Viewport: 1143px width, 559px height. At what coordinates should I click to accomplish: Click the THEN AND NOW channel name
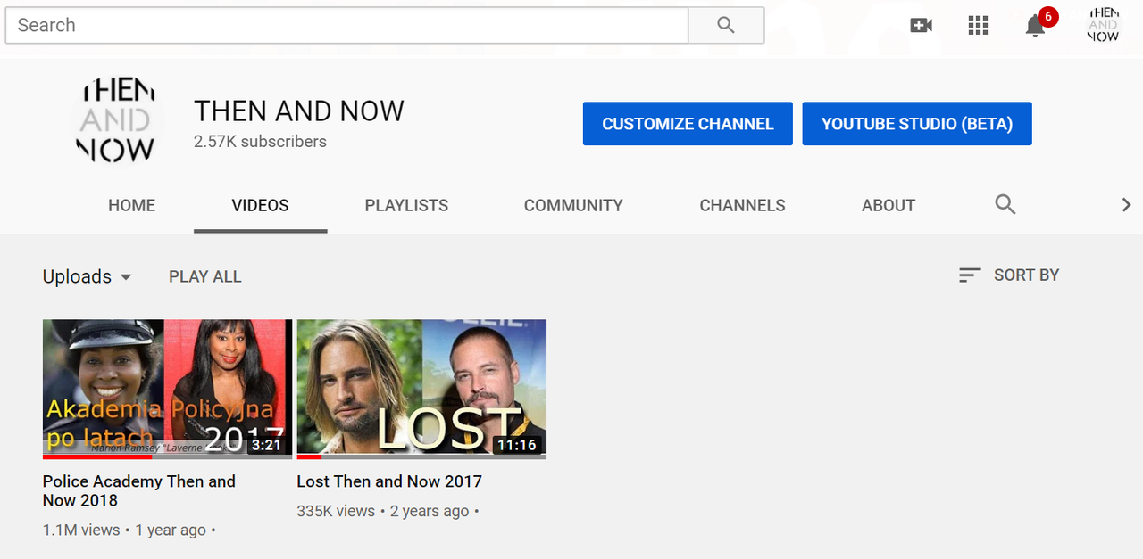point(299,111)
